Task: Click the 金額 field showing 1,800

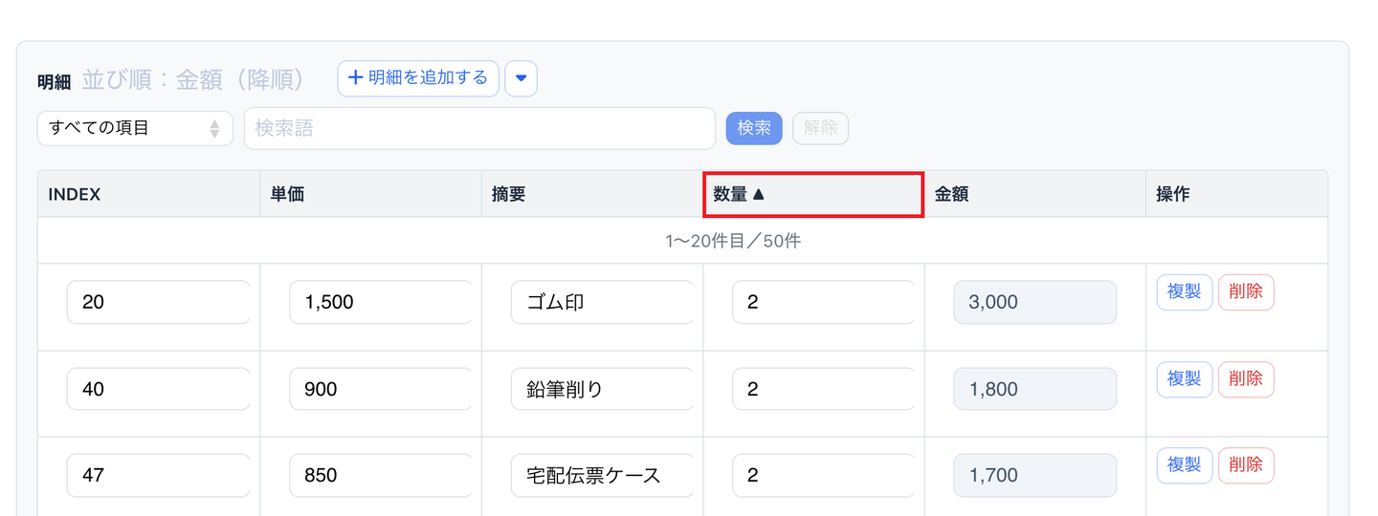Action: 1035,389
